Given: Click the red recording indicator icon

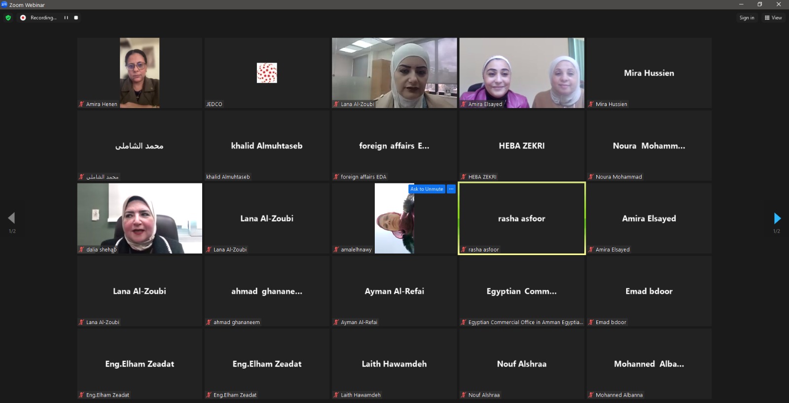Looking at the screenshot, I should click(x=23, y=18).
